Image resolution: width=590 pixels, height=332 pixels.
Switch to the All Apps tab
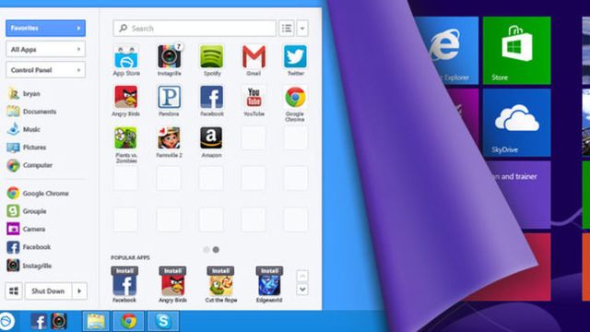(45, 49)
